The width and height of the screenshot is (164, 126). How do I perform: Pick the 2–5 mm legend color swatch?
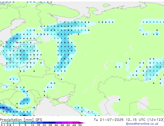(22, 123)
